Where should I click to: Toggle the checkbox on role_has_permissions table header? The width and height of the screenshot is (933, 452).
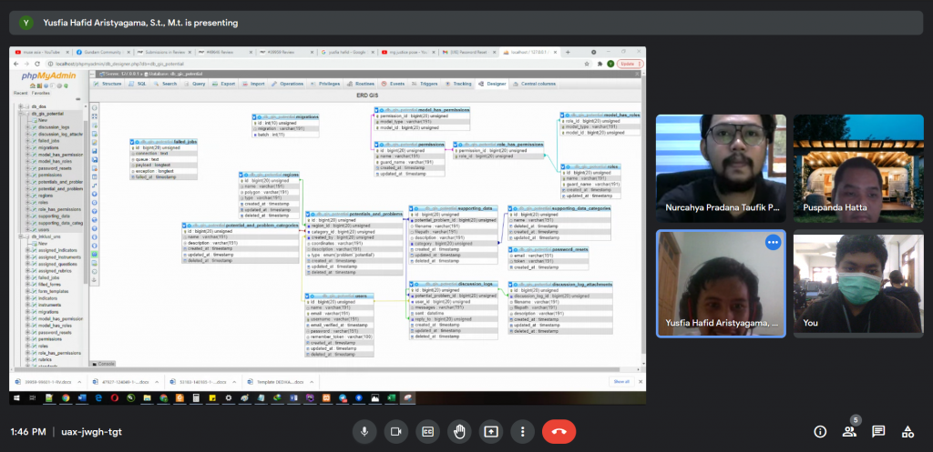pos(456,145)
